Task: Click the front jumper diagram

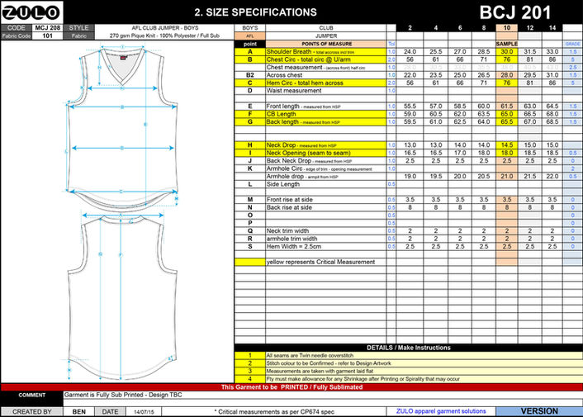Action: coord(122,127)
